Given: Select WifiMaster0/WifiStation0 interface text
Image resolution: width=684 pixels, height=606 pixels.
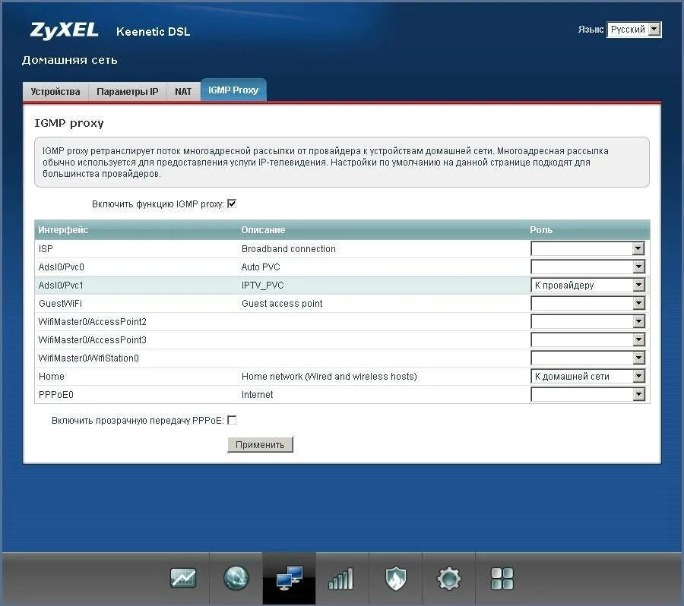Looking at the screenshot, I should (89, 358).
